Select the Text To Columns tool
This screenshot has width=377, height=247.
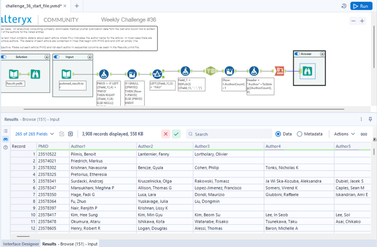pos(211,71)
